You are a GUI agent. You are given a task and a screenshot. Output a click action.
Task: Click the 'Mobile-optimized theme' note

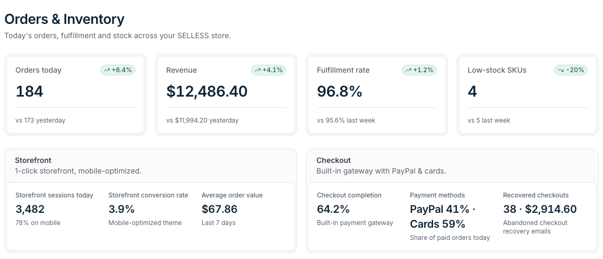(x=145, y=223)
